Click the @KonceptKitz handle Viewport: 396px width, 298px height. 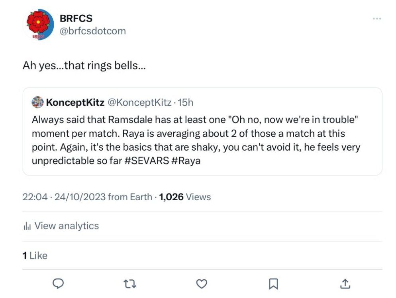(139, 103)
